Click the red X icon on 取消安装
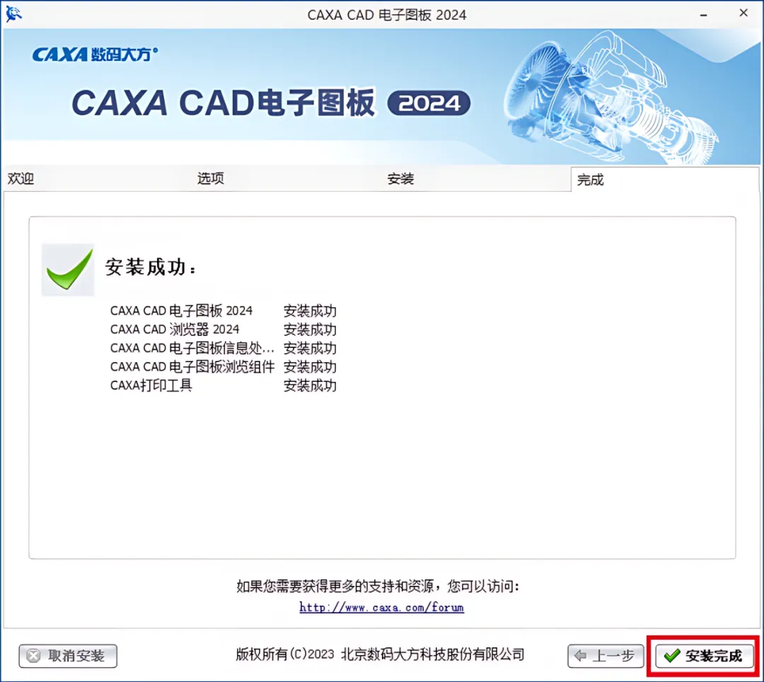 point(34,656)
